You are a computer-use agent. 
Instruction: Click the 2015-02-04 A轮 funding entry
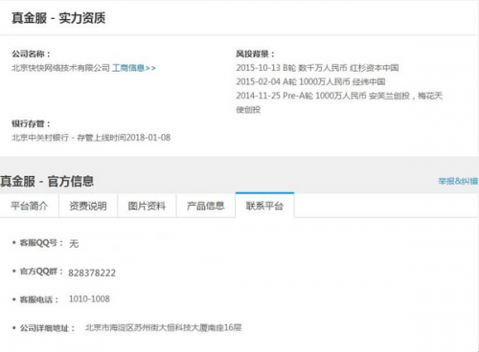(310, 81)
